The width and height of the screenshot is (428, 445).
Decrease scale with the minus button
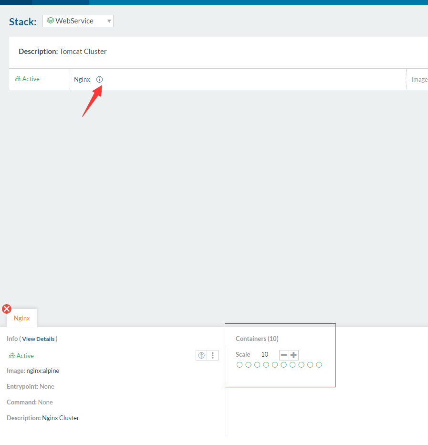284,355
